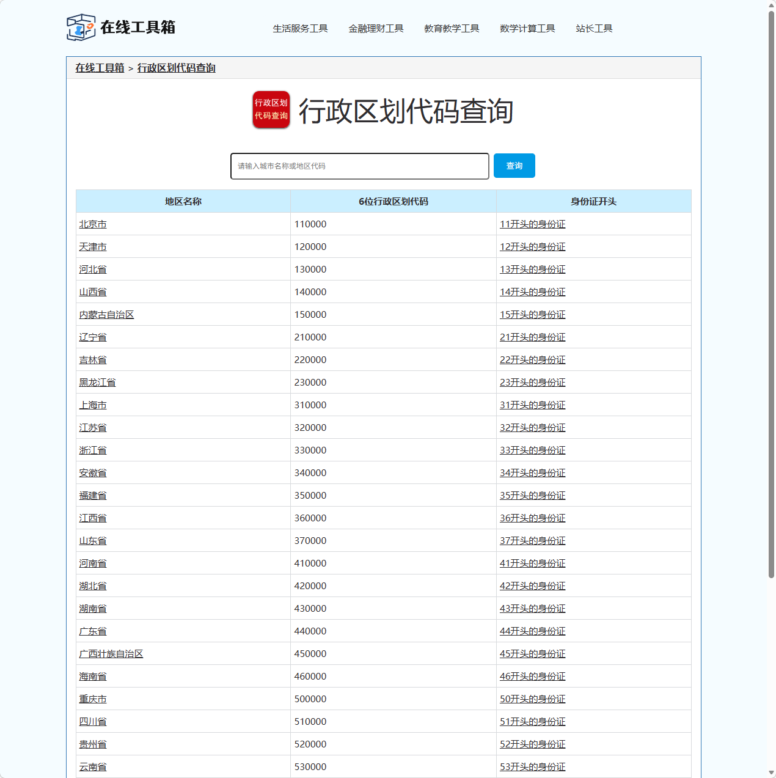Click the 在线工具箱 breadcrumb link
The height and width of the screenshot is (778, 776).
tap(99, 68)
